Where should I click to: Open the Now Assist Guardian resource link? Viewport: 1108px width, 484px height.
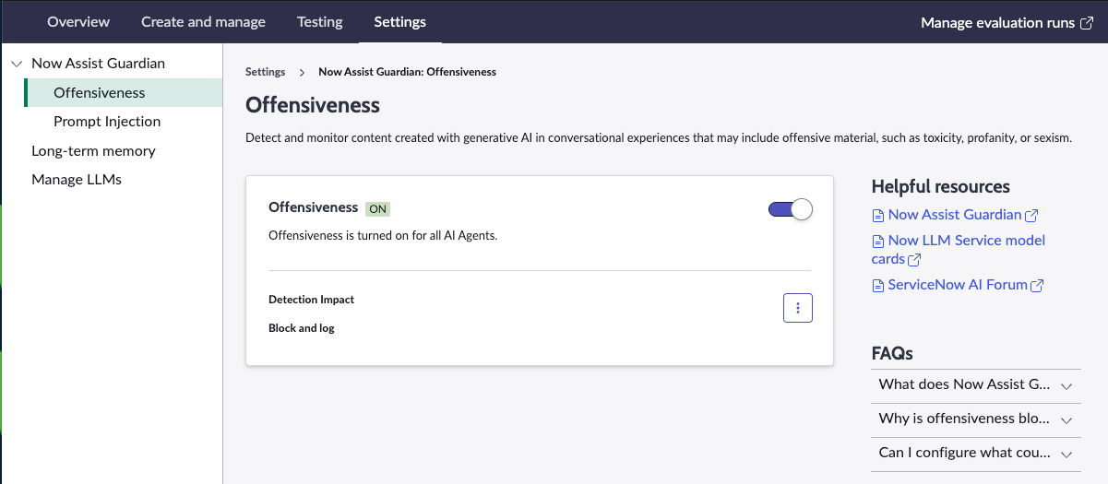coord(954,215)
